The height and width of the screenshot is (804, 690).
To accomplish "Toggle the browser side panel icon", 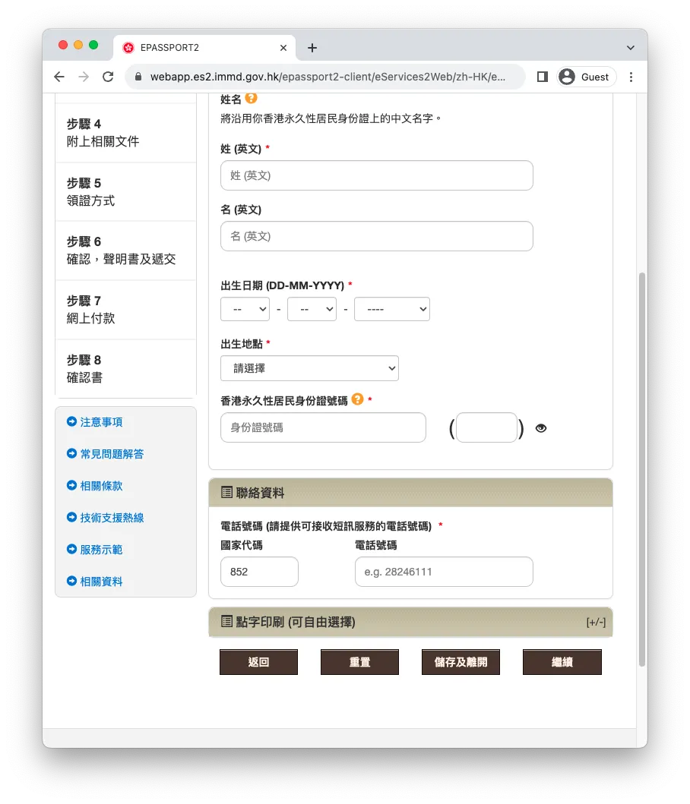I will coord(543,77).
